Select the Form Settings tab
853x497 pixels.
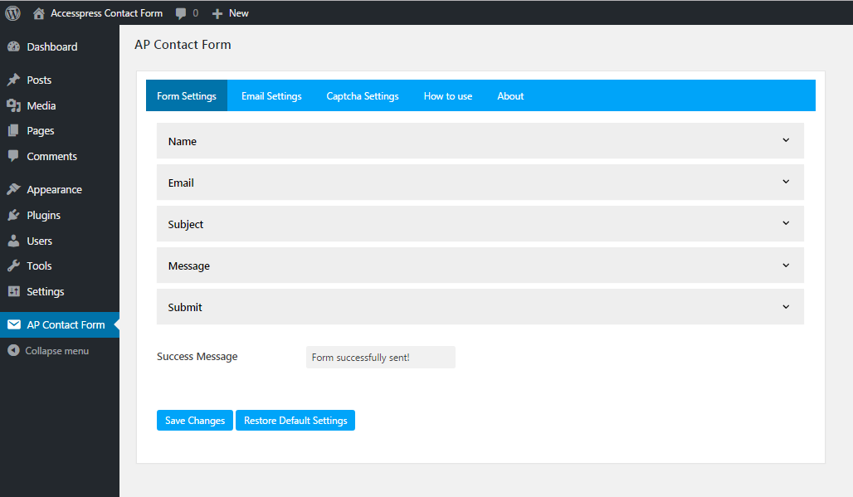[x=187, y=95]
